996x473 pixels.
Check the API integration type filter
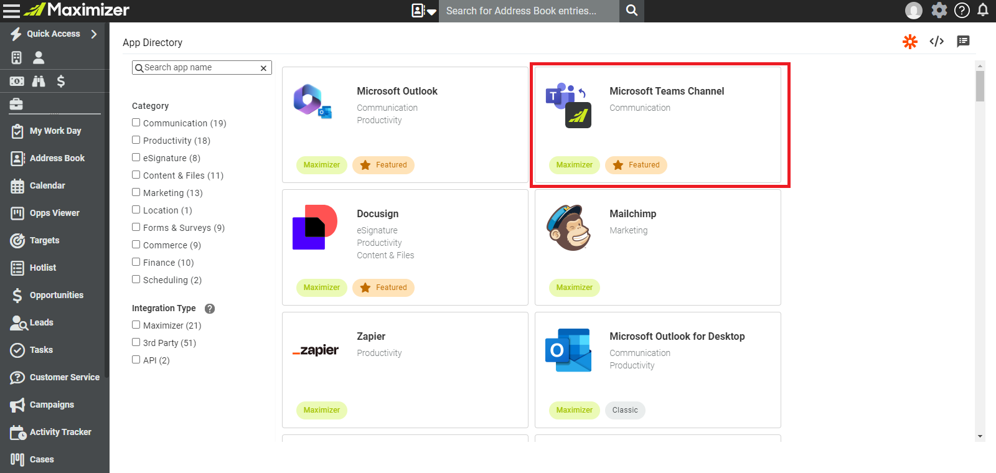(136, 360)
